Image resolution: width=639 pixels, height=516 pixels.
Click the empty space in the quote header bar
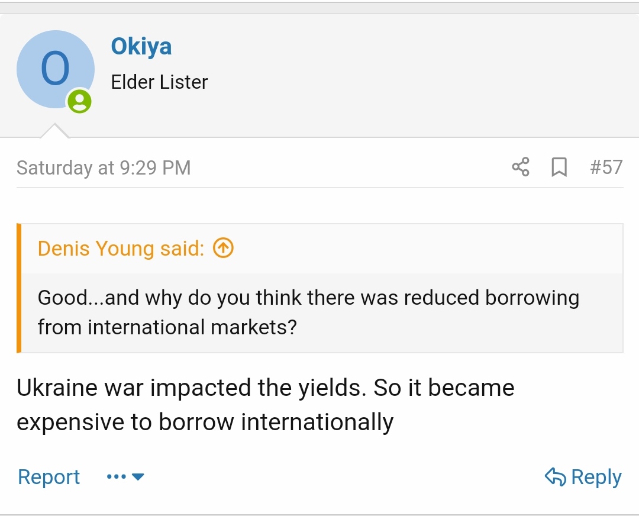(426, 249)
